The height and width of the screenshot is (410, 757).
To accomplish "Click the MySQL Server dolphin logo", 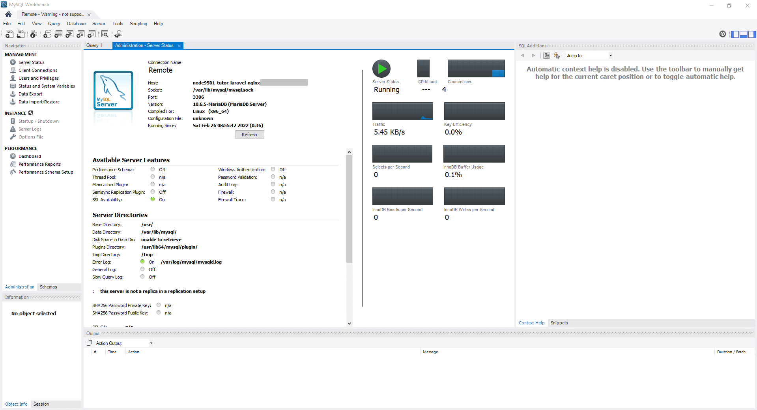I will point(113,90).
